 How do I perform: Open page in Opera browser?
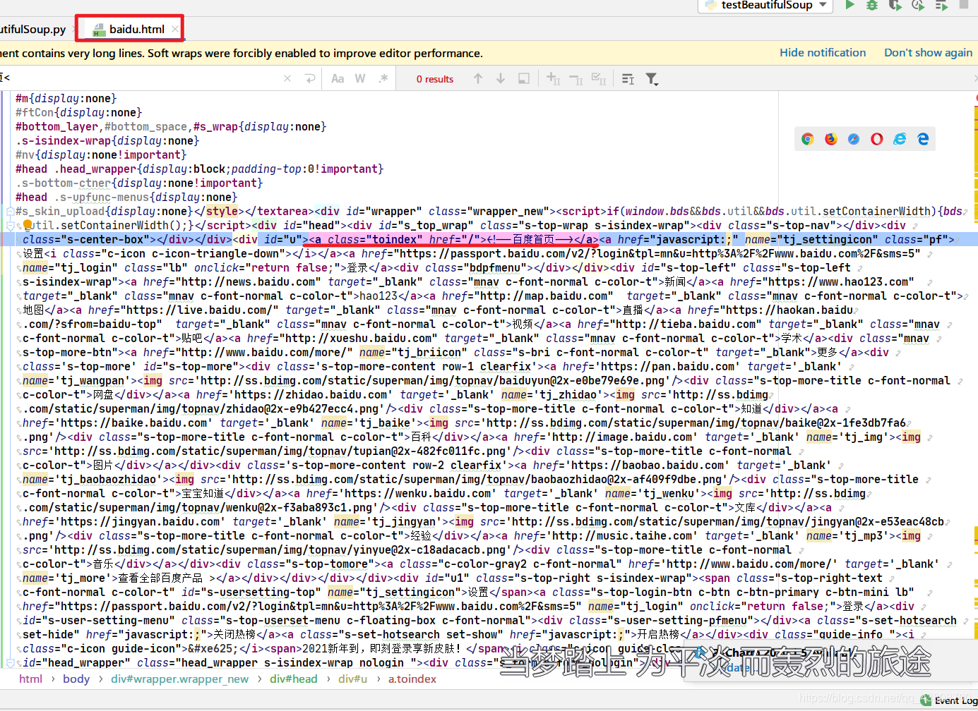click(x=876, y=139)
